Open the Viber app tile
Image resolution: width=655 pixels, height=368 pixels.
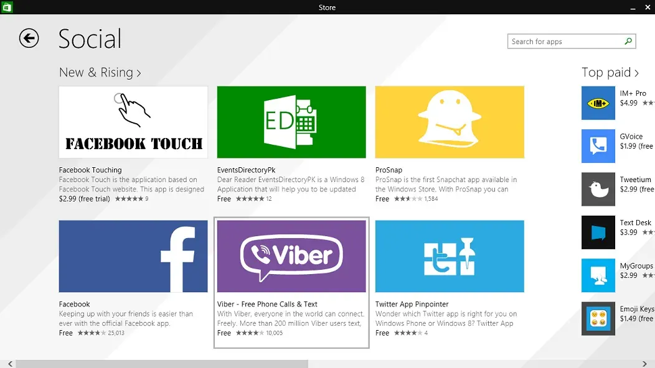pos(291,256)
